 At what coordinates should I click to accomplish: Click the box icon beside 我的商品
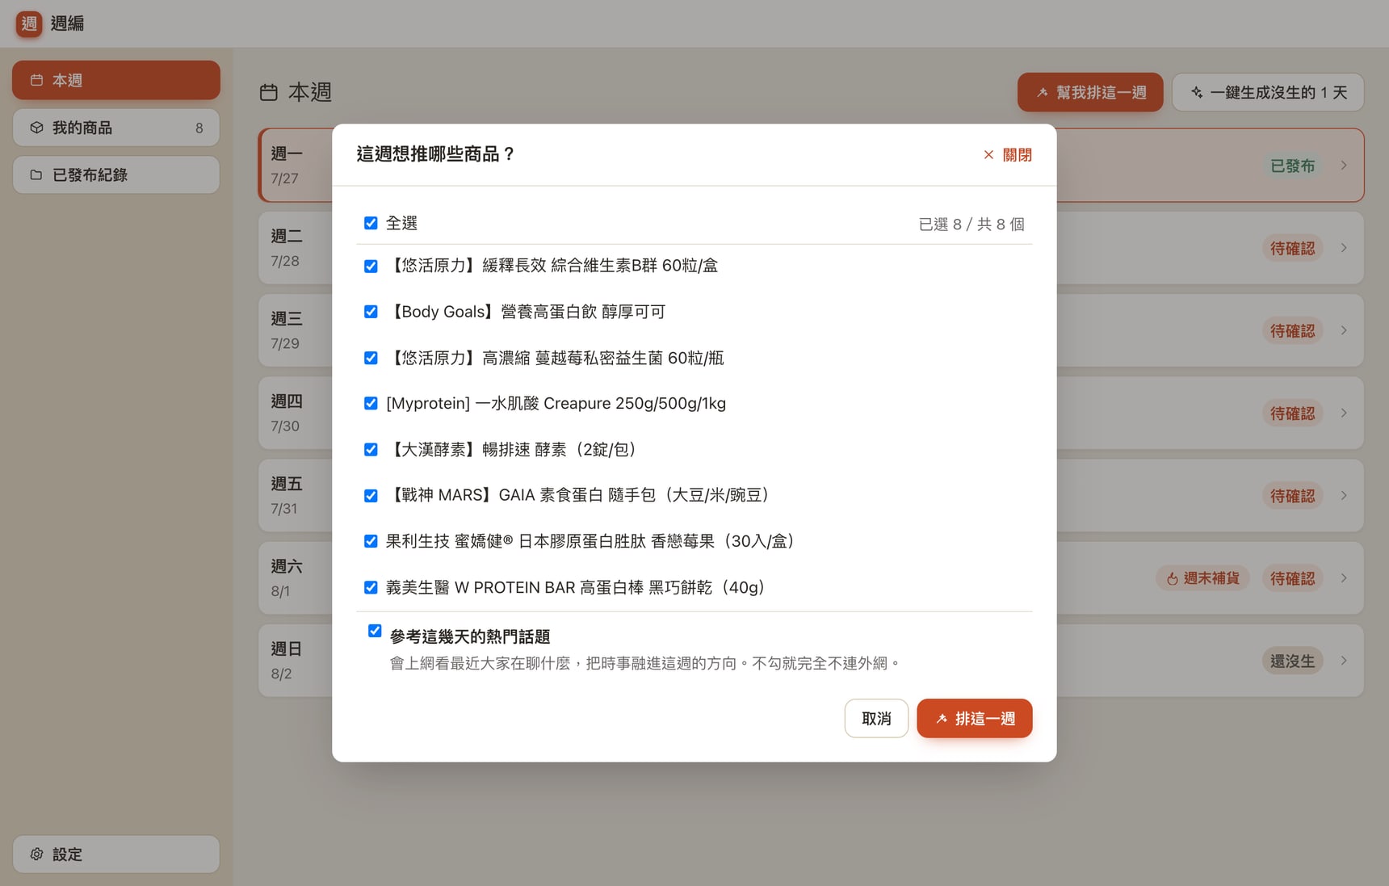pos(36,128)
